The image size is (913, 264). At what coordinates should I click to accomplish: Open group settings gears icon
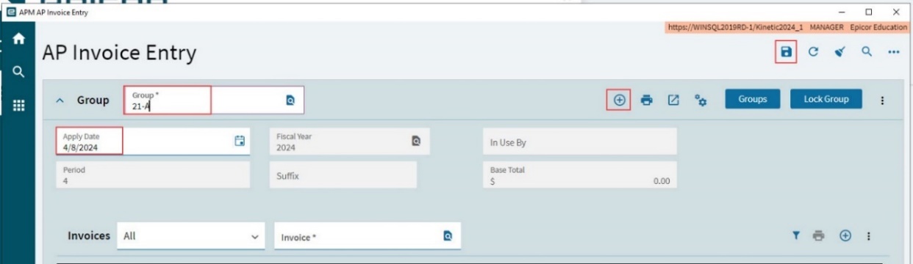coord(701,100)
